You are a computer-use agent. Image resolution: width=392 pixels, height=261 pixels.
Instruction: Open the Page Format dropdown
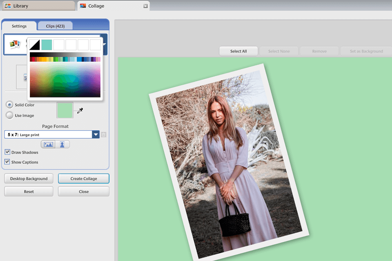pyautogui.click(x=96, y=134)
